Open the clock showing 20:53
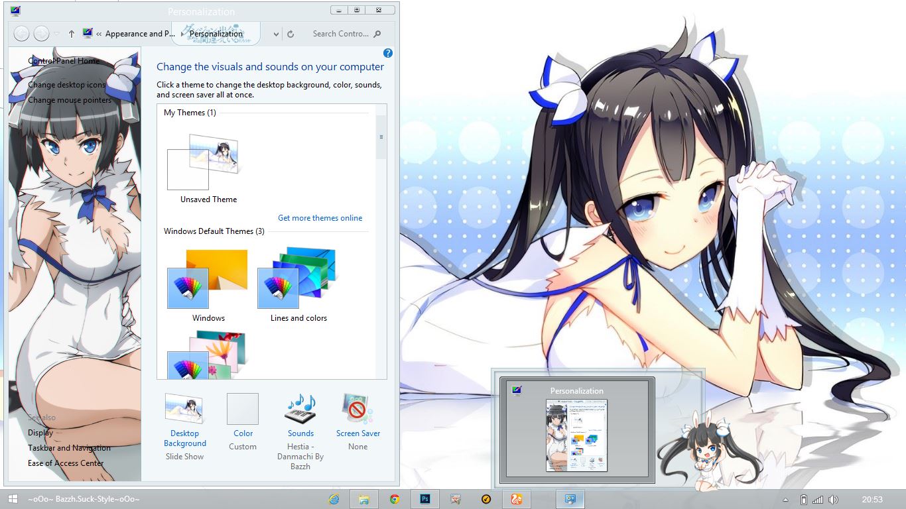 [x=872, y=499]
